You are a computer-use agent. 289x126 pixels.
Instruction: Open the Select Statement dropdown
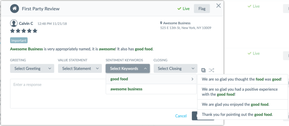[x=80, y=68]
